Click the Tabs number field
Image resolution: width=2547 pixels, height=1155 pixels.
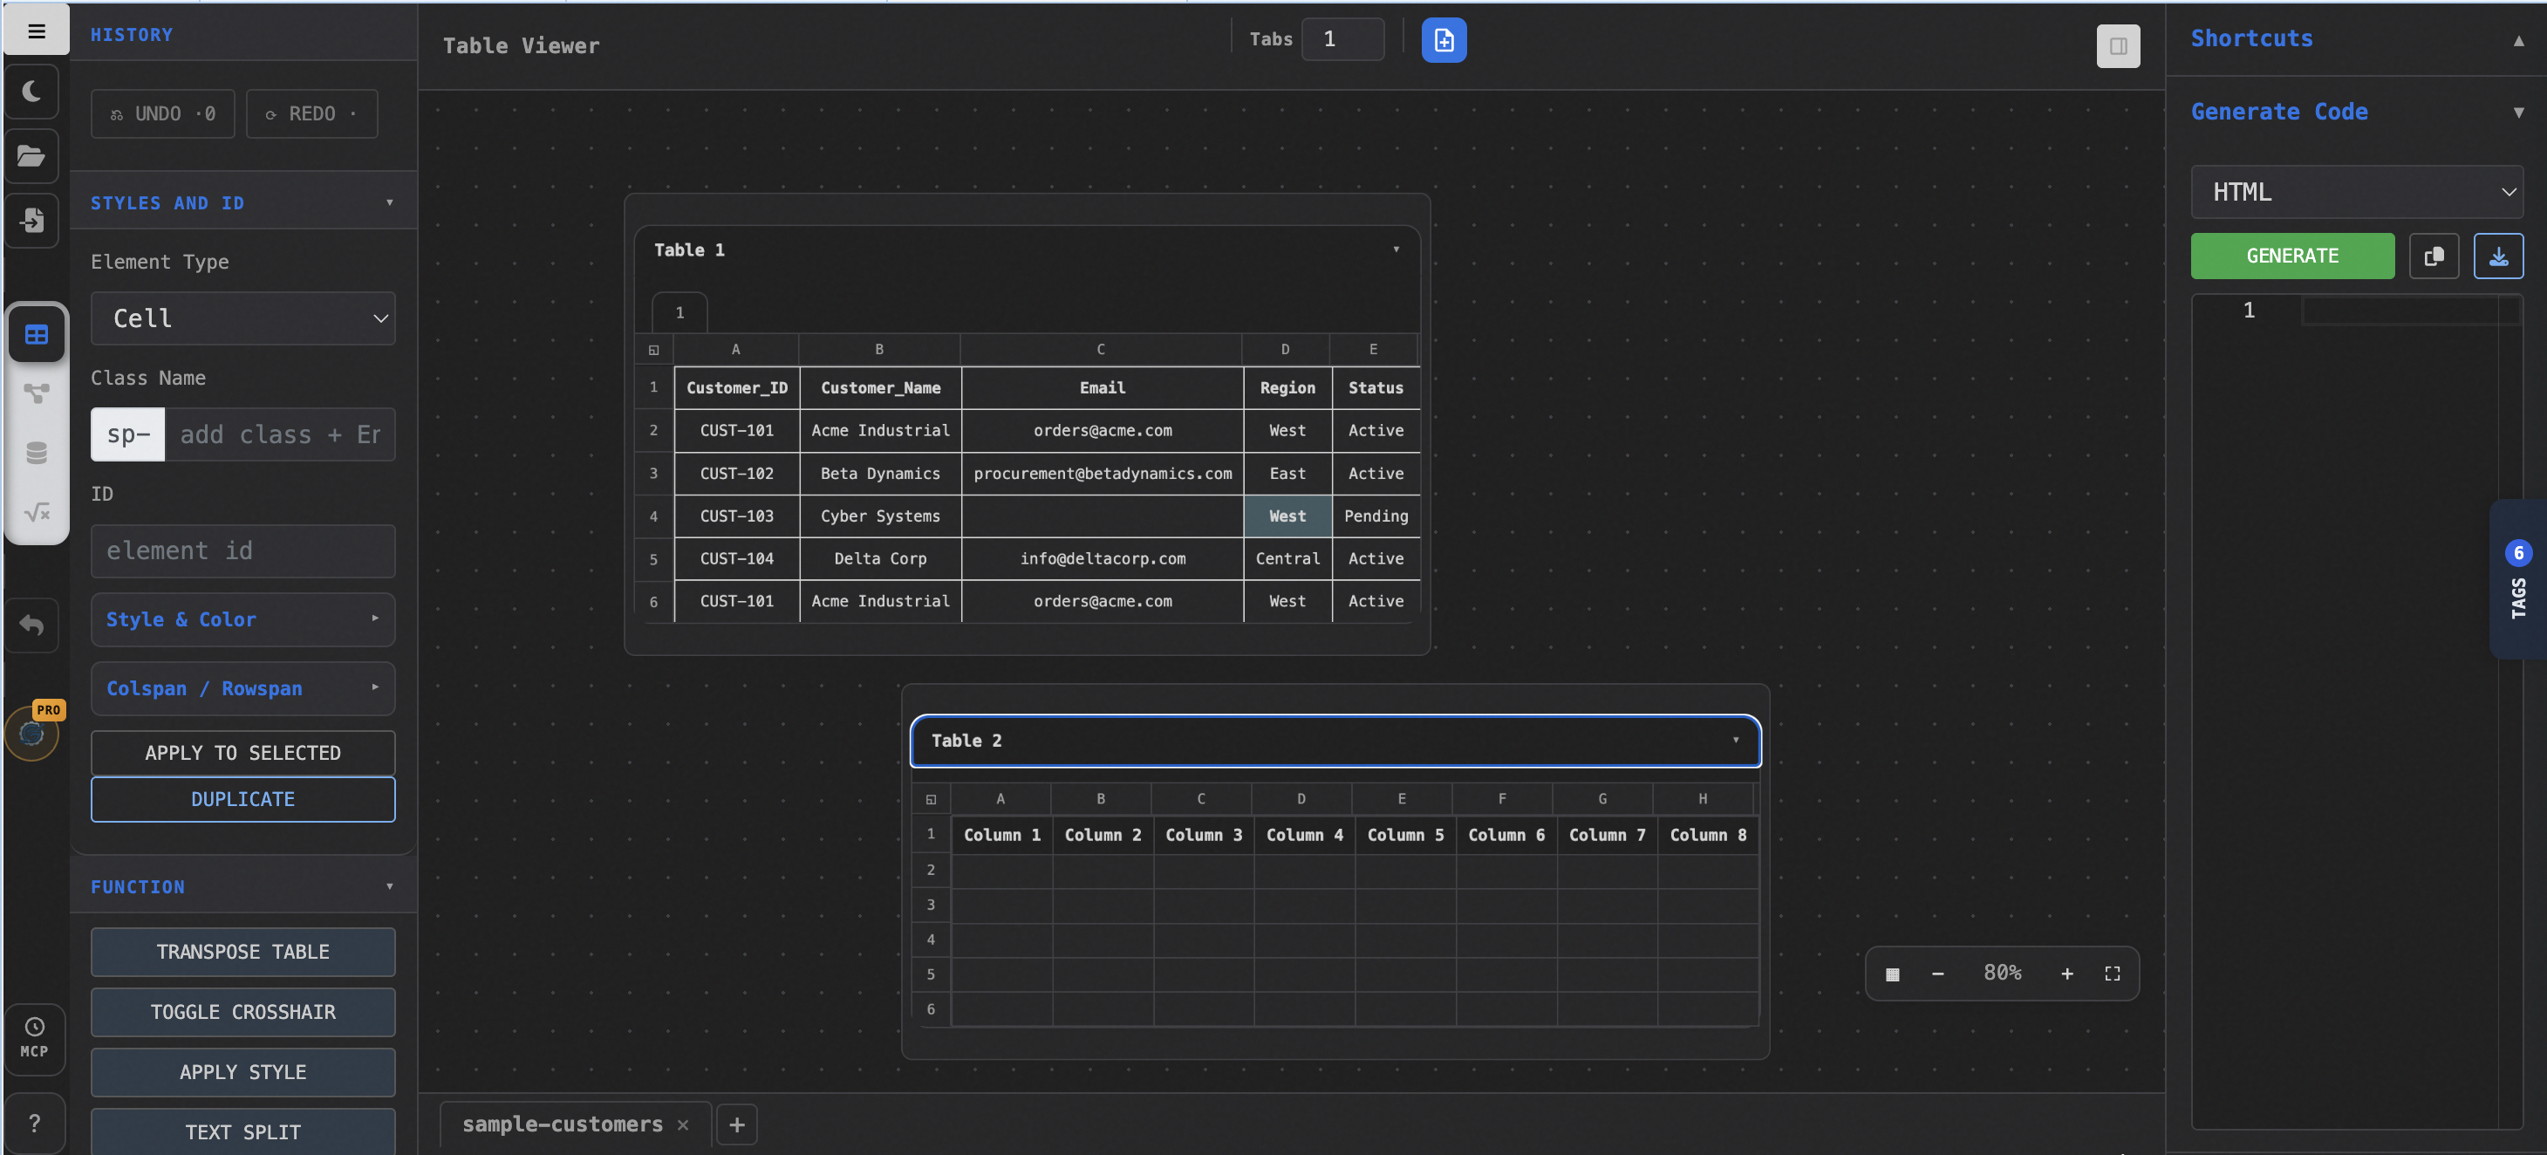pyautogui.click(x=1342, y=39)
